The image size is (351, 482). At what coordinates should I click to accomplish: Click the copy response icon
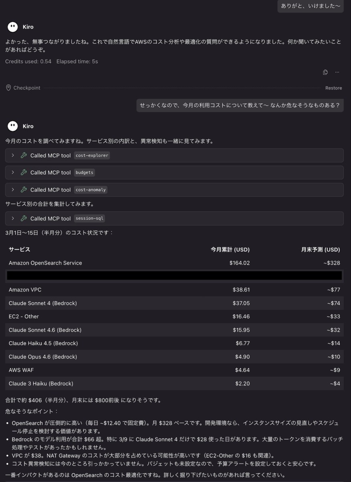(325, 72)
